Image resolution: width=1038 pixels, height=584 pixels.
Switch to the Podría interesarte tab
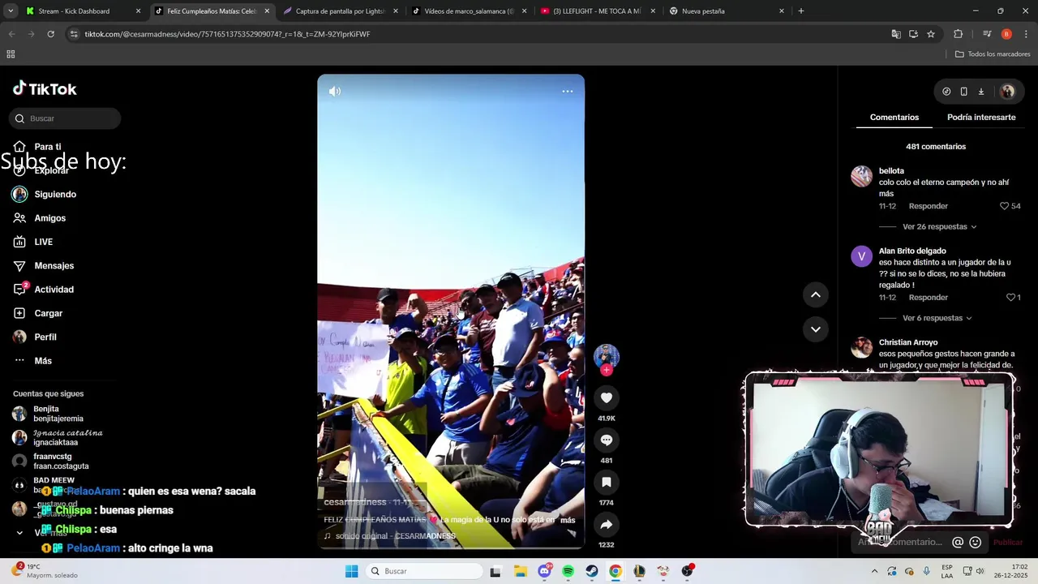pyautogui.click(x=981, y=118)
